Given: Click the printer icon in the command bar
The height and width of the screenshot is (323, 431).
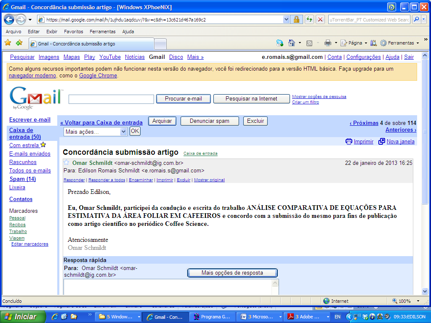Looking at the screenshot, I should tap(328, 43).
